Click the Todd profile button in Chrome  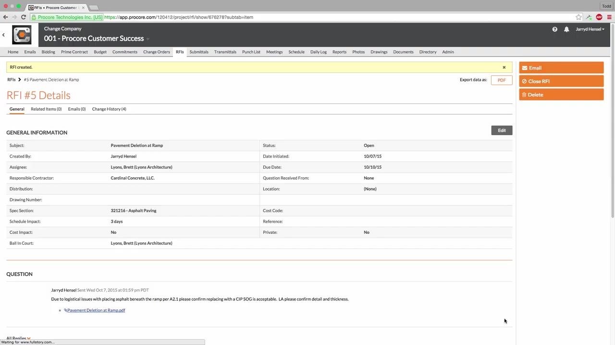tap(606, 6)
